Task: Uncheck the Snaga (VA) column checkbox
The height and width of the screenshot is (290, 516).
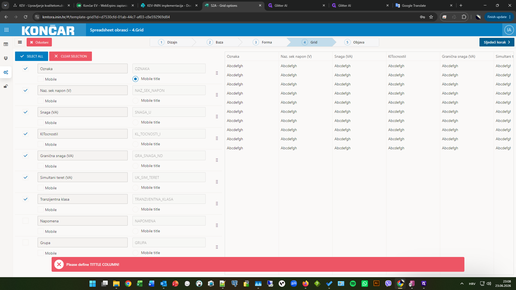Action: [26, 112]
